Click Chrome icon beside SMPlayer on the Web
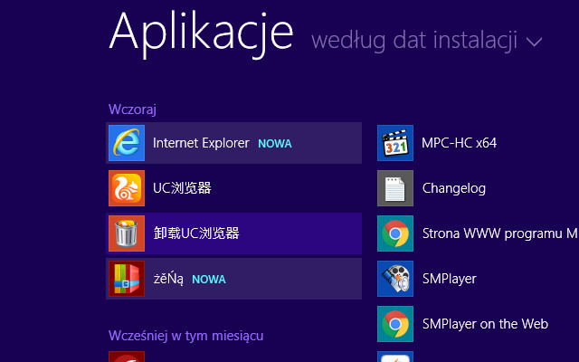Image resolution: width=579 pixels, height=362 pixels. (x=395, y=324)
